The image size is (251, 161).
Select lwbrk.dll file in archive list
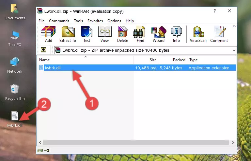(x=137, y=68)
